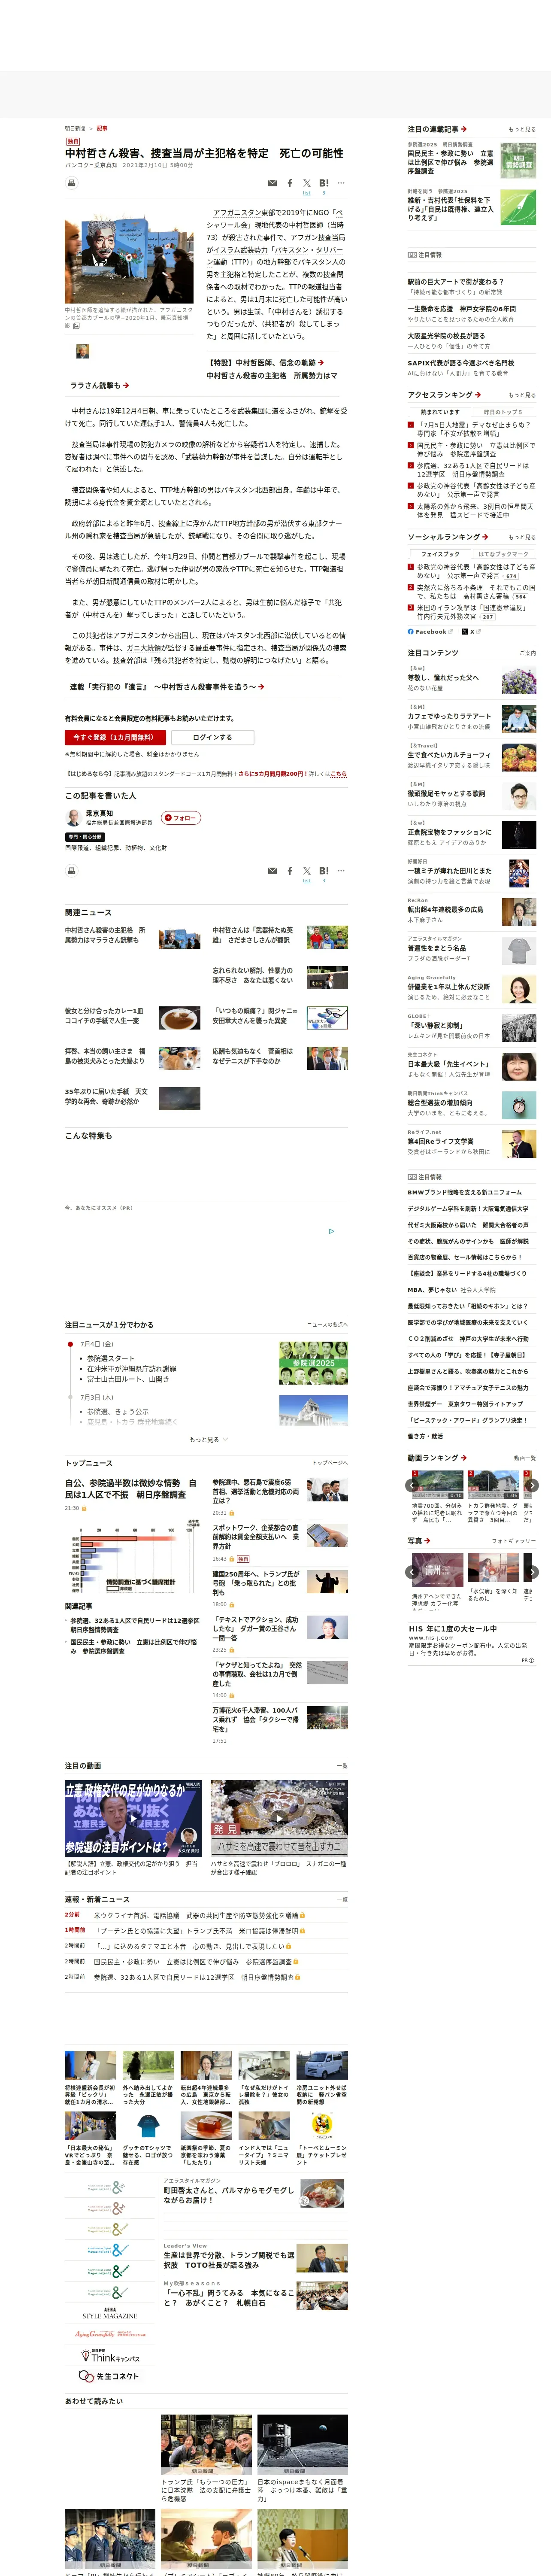Click the 専門・関心分野 tag under the author
551x2576 pixels.
click(85, 837)
